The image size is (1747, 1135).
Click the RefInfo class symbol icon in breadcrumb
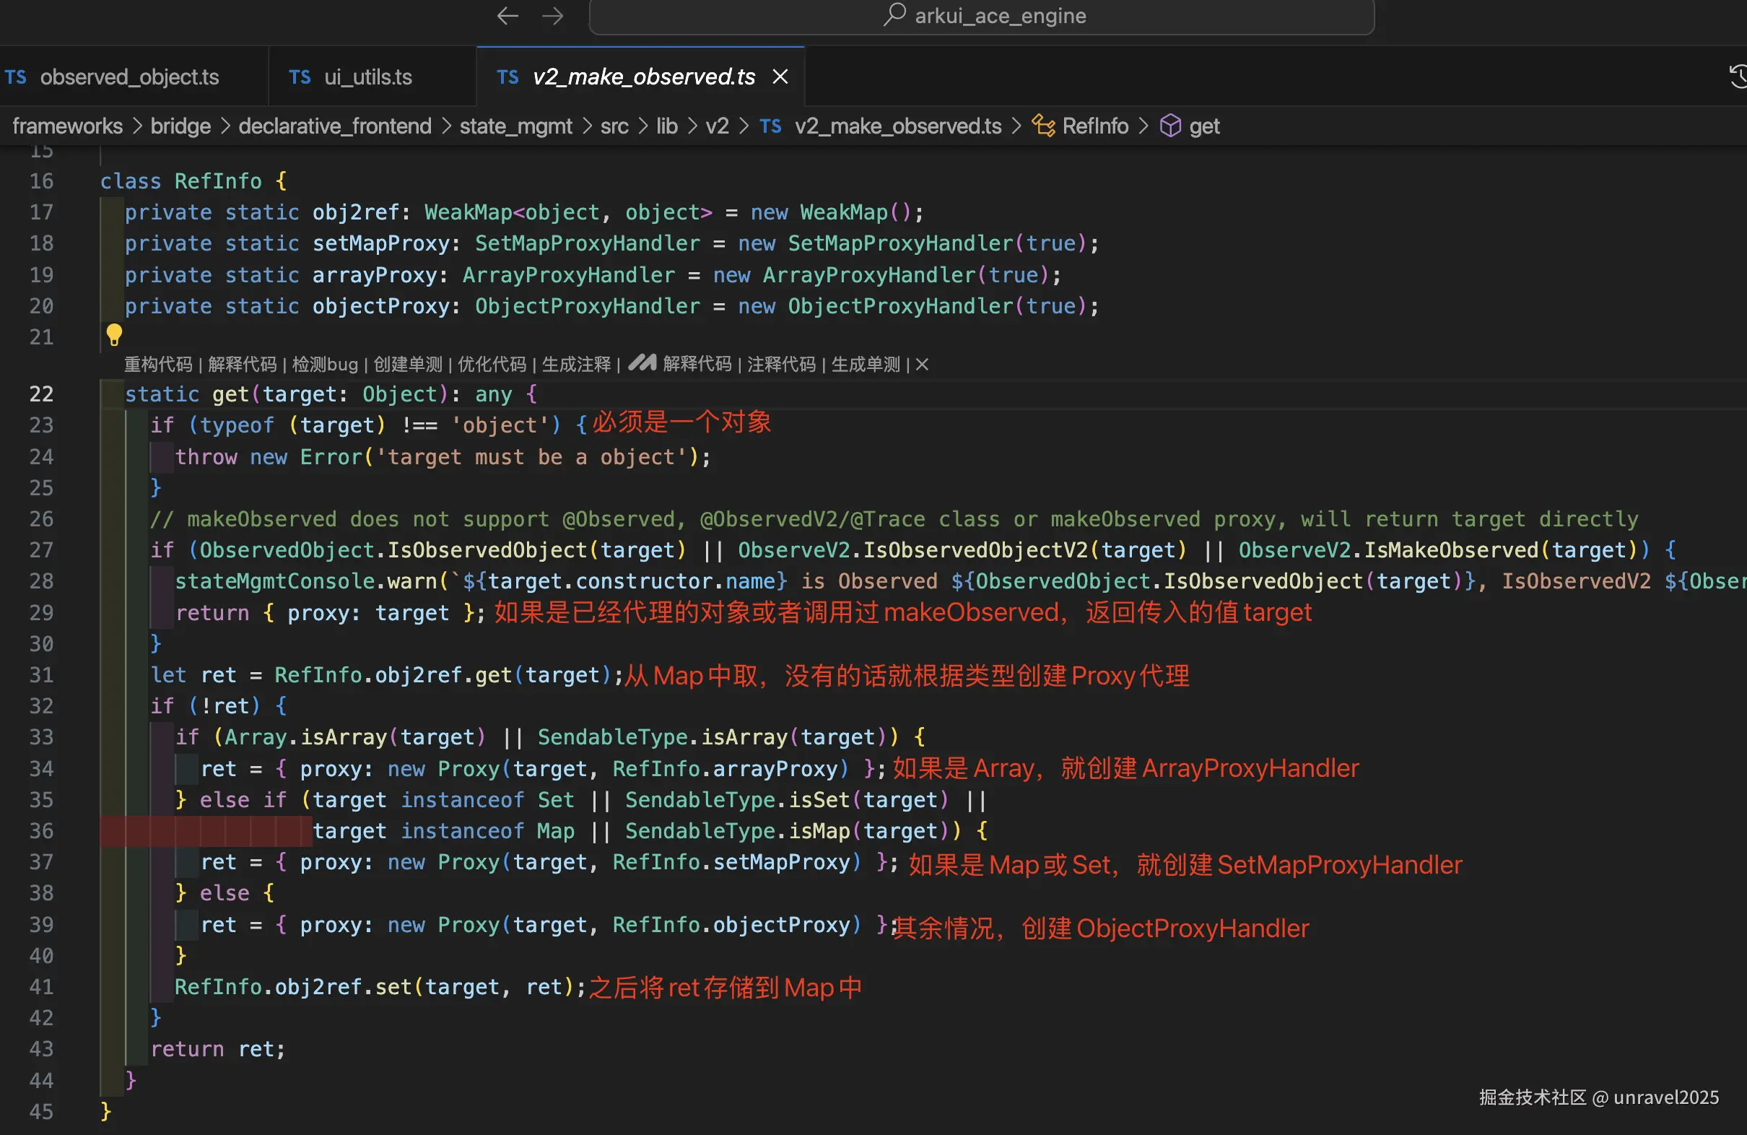[1043, 126]
